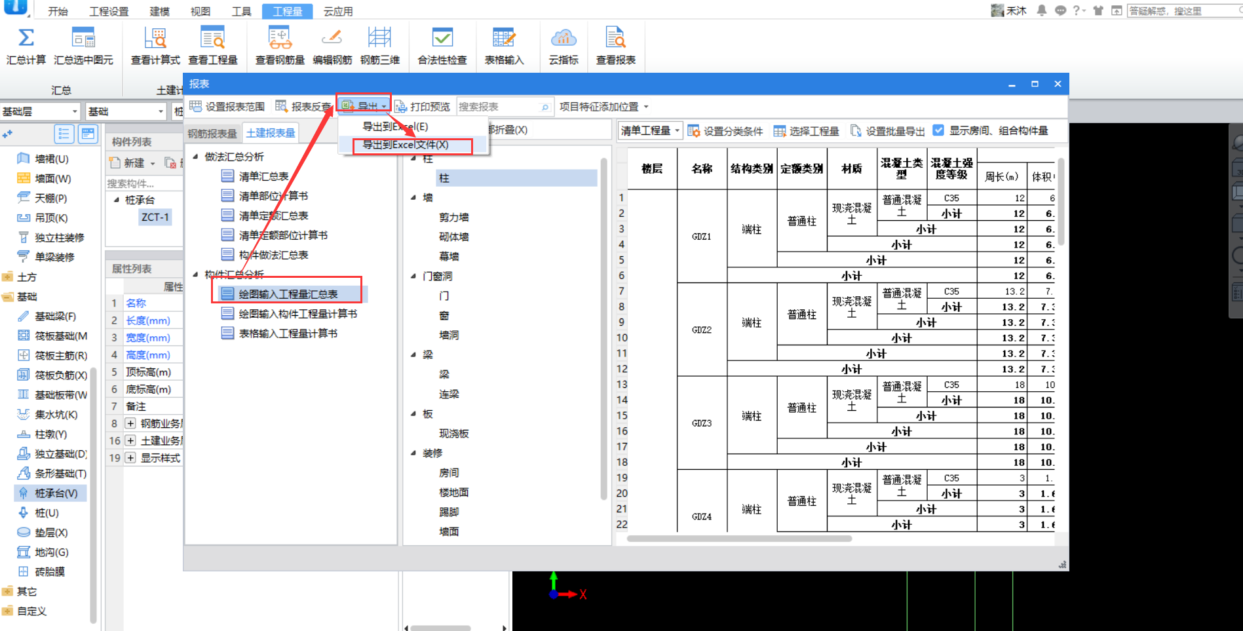Click the report table horizontal scrollbar
Screen dimensions: 1243x631
click(x=739, y=539)
